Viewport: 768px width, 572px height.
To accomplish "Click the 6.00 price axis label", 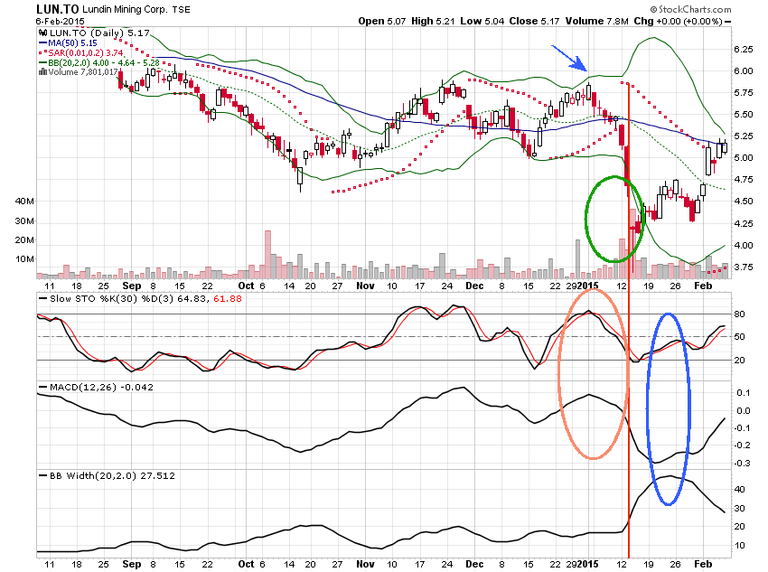I will [x=743, y=71].
